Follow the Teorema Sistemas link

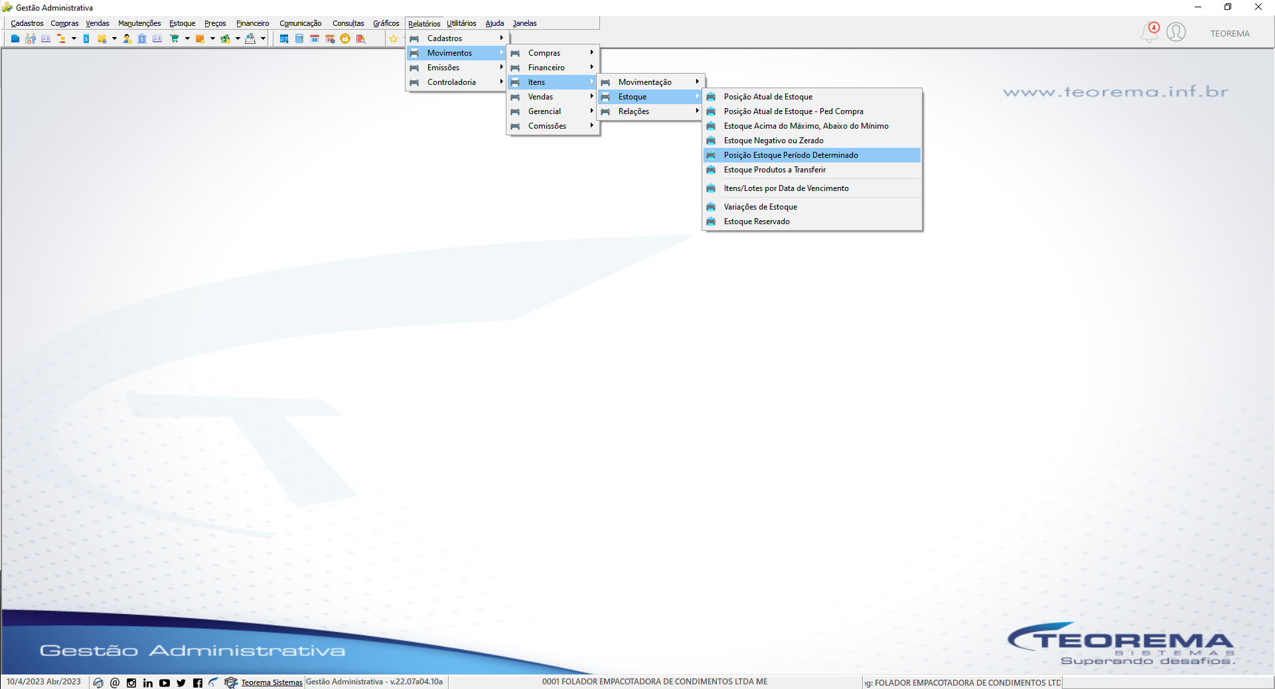coord(271,682)
